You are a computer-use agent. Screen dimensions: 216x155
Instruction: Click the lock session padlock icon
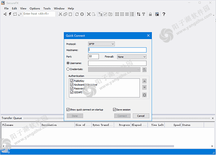click(150, 14)
